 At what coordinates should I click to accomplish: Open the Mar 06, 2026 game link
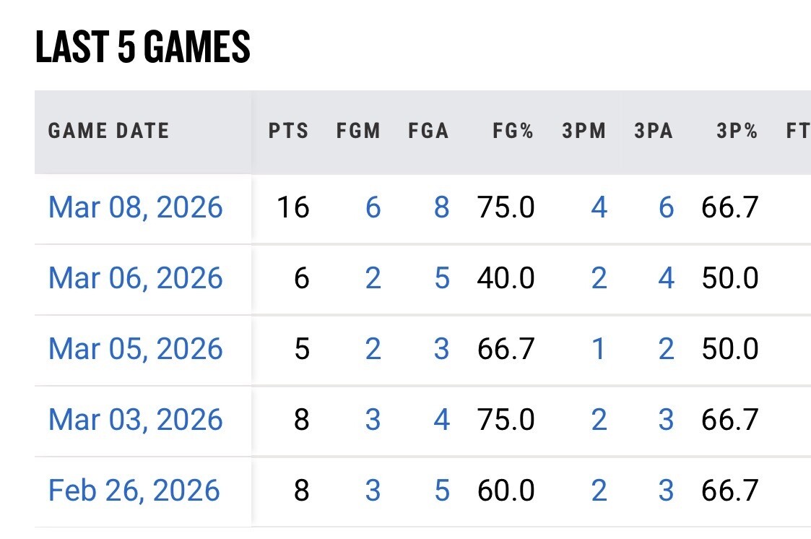135,279
